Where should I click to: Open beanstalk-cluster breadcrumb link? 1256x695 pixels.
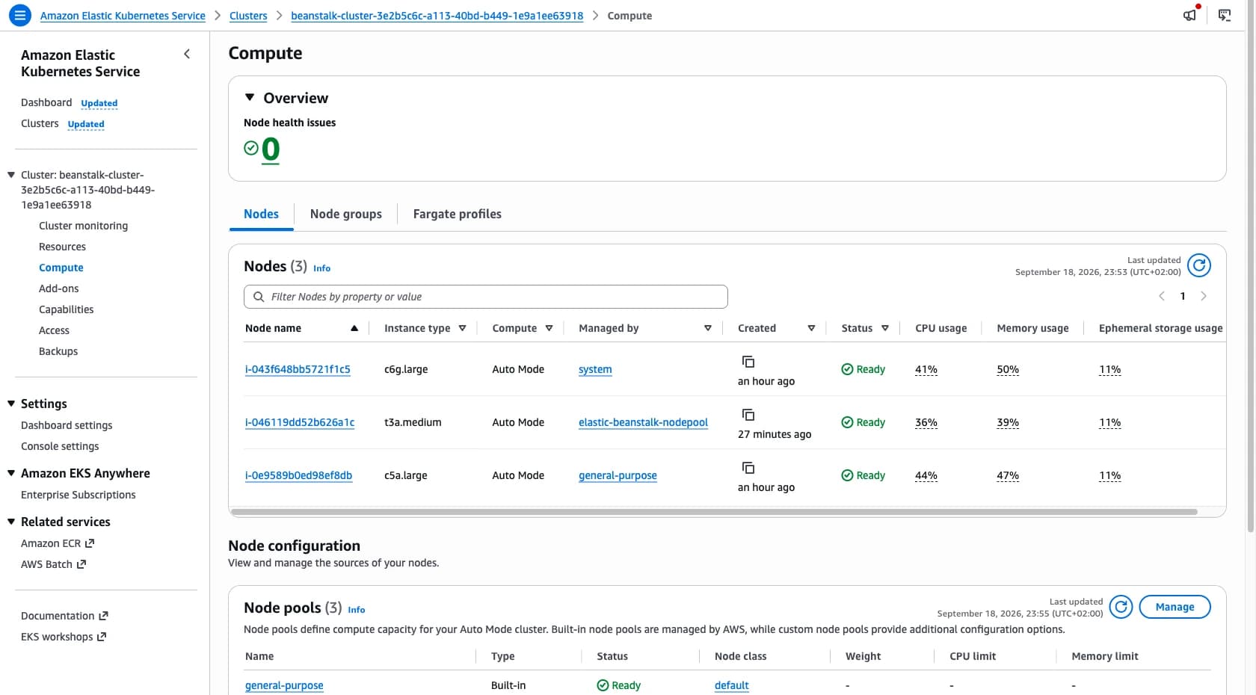click(x=437, y=16)
